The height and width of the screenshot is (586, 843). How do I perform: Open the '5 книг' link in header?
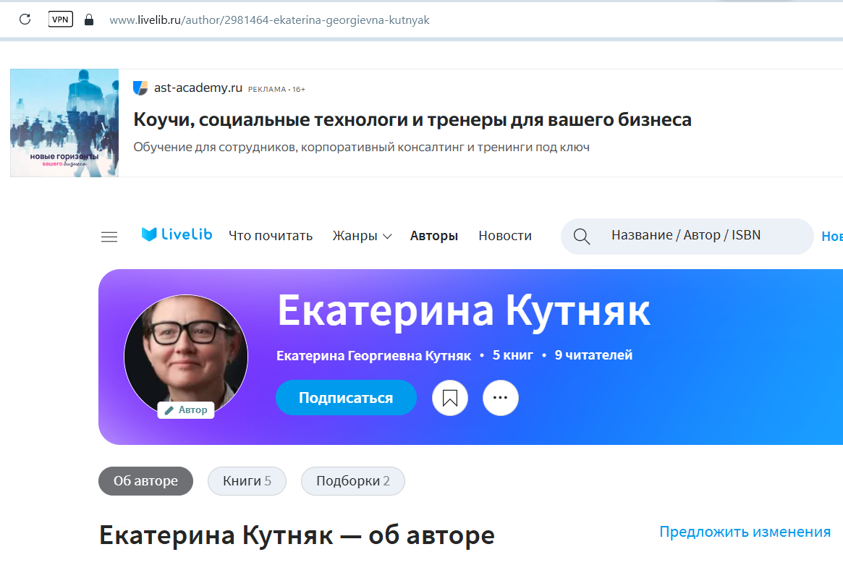pyautogui.click(x=513, y=355)
